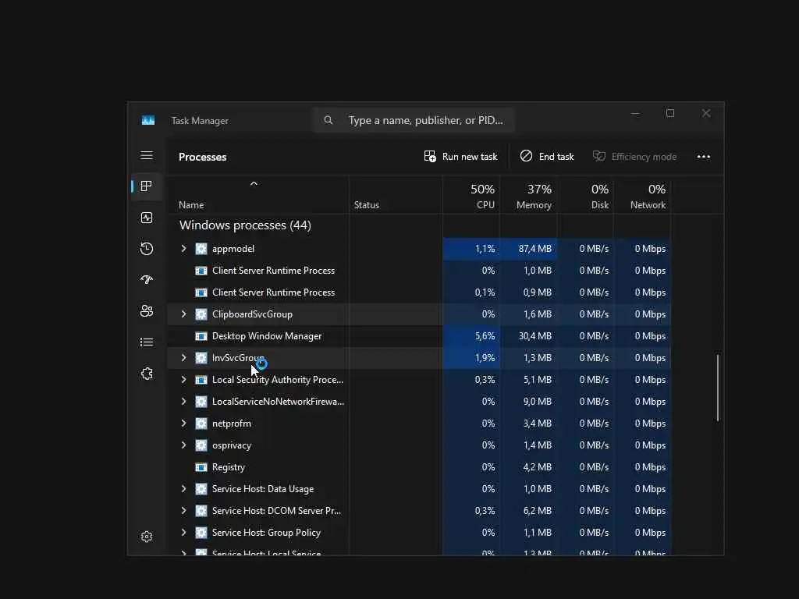Click the 9,0 MB memory cell
Image resolution: width=799 pixels, height=599 pixels.
pyautogui.click(x=528, y=402)
